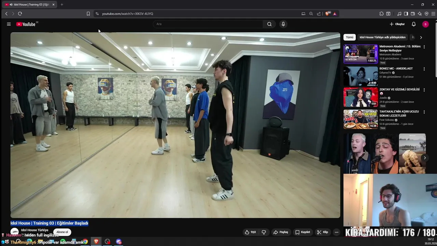Image resolution: width=437 pixels, height=246 pixels.
Task: Subscribe using Abone ol button
Action: (62, 232)
